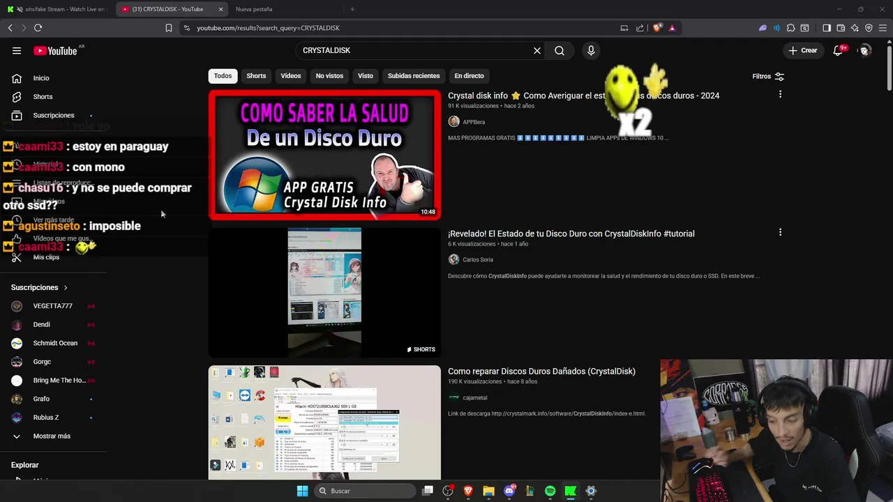Toggle the Brave sidebar panel
Screen dimensions: 893x502
pyautogui.click(x=827, y=28)
